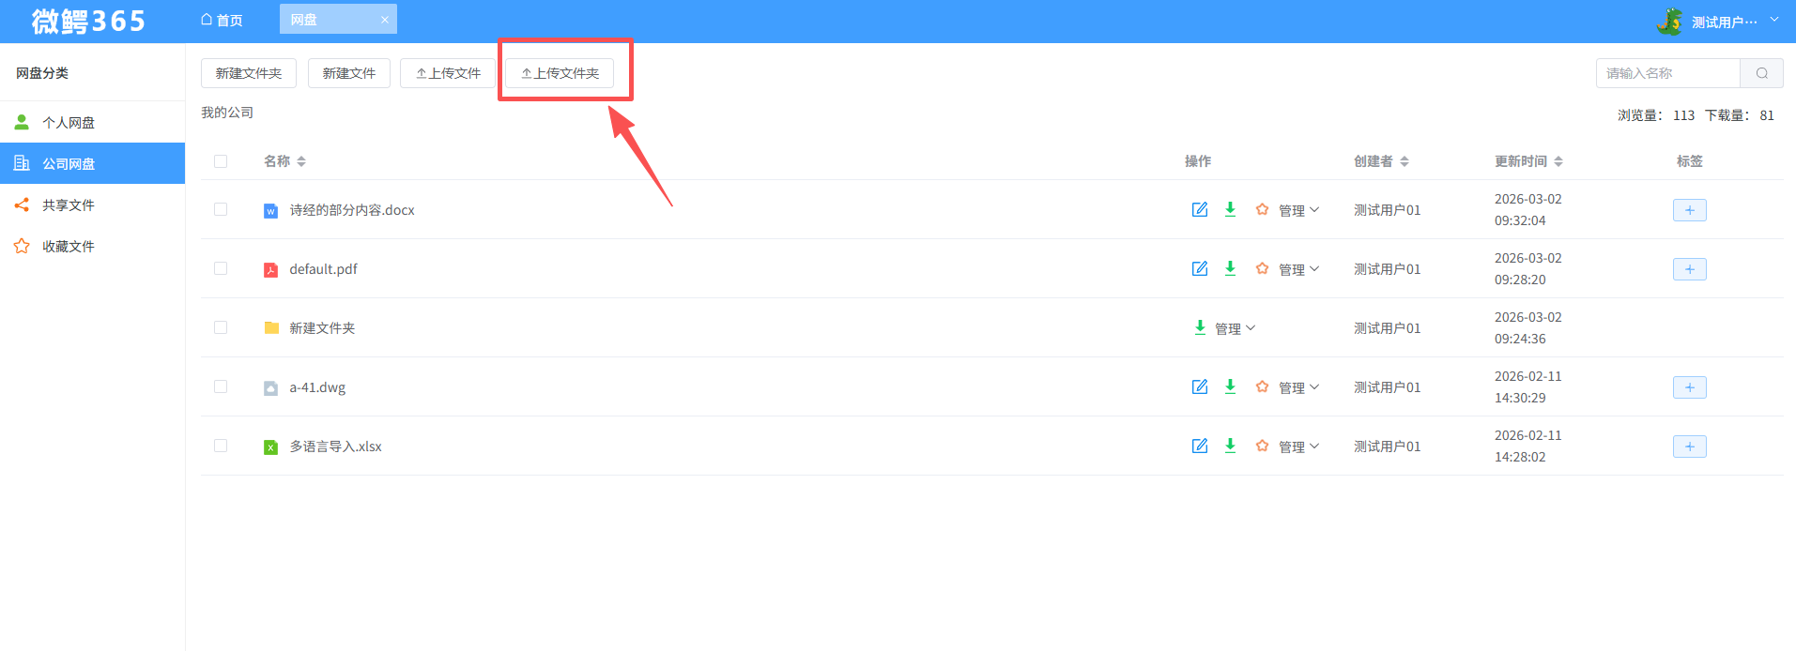Click the 上传文件 button

point(448,73)
